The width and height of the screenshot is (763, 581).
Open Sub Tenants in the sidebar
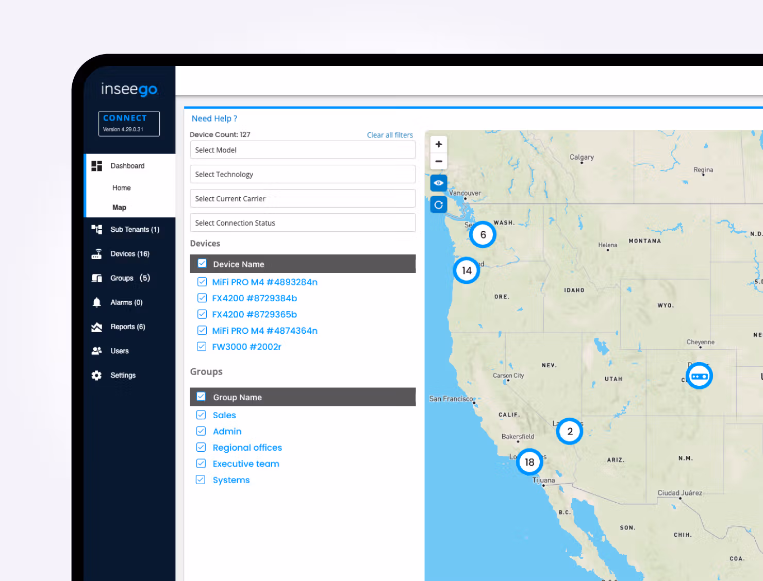(135, 230)
